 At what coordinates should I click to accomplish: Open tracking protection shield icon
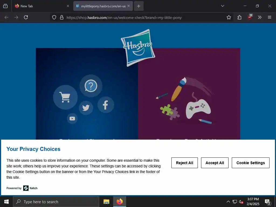54,17
